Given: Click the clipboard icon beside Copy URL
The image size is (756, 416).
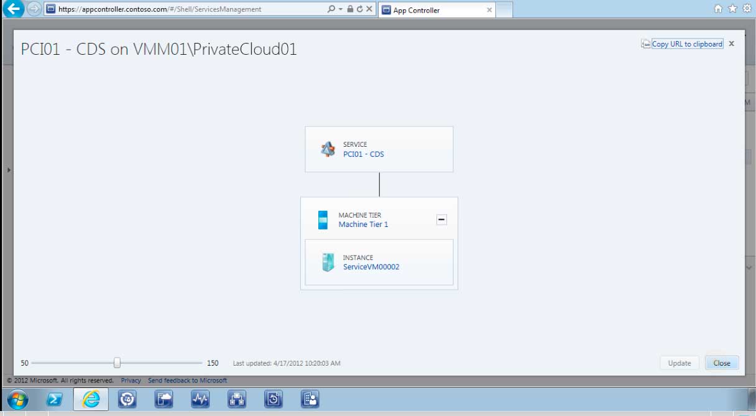Looking at the screenshot, I should (646, 44).
